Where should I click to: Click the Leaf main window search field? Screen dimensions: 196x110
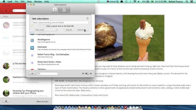click(19, 11)
